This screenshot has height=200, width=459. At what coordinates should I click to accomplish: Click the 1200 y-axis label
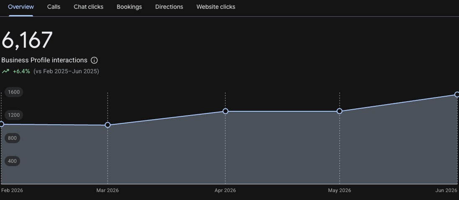pyautogui.click(x=14, y=115)
